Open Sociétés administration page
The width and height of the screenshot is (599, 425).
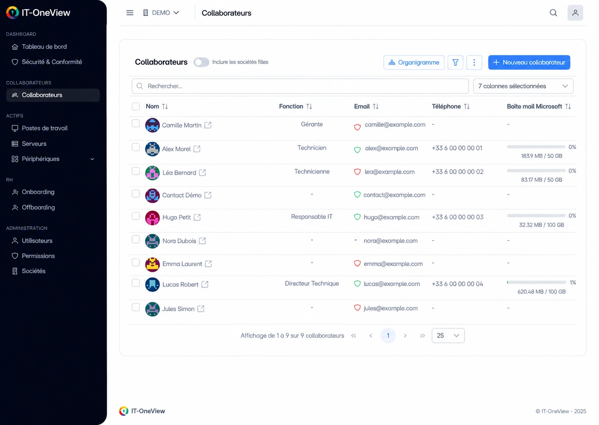[x=53, y=271]
